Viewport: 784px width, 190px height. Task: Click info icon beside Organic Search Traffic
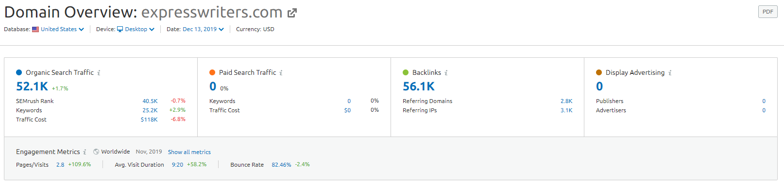coord(99,73)
